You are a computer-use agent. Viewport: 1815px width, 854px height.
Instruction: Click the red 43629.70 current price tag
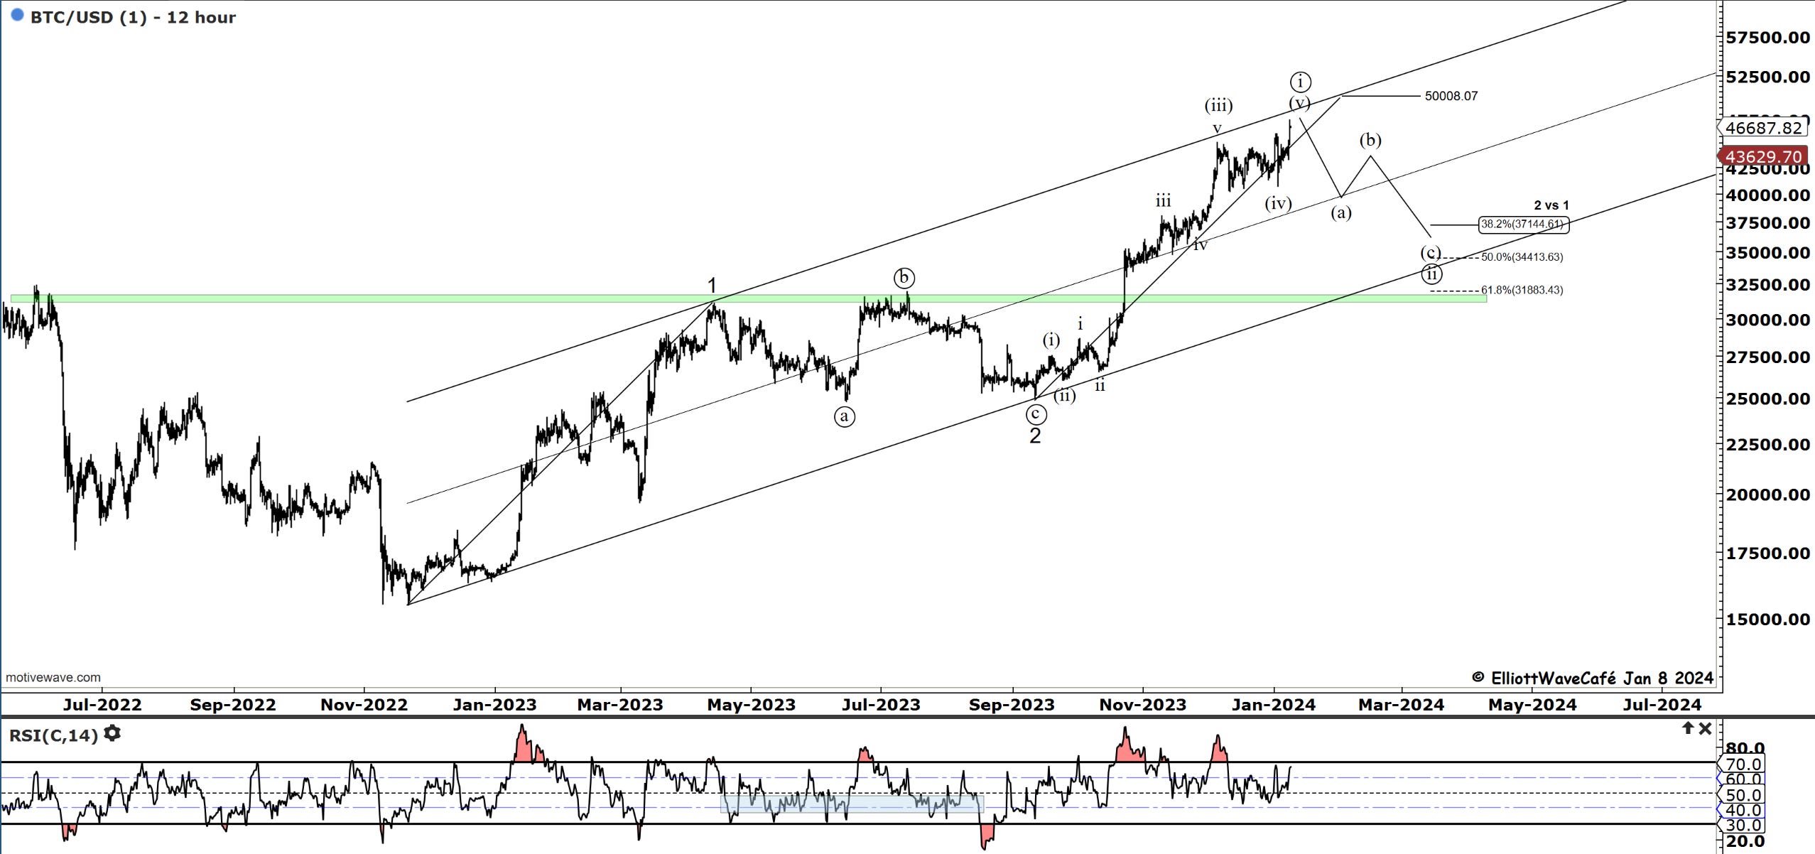point(1763,156)
